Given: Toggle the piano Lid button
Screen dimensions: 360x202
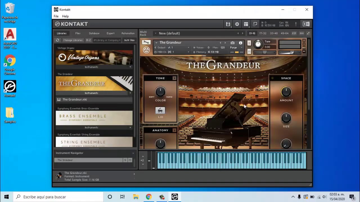Looking at the screenshot, I should pyautogui.click(x=160, y=111).
